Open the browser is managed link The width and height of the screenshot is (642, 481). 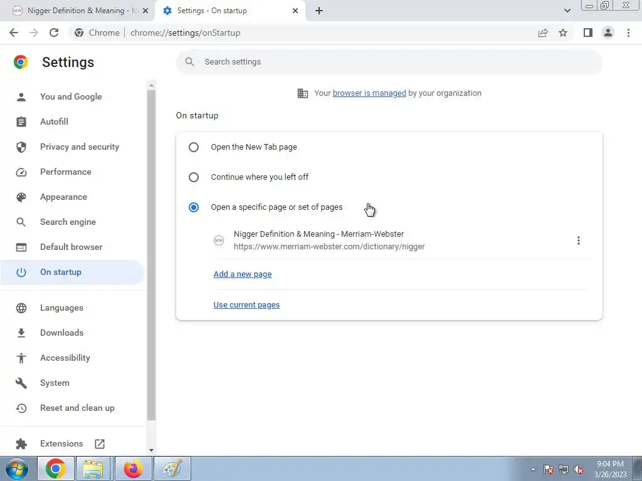click(x=369, y=93)
